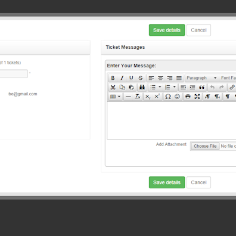
Task: Expand numbered list style arrow
Action: (x=174, y=87)
